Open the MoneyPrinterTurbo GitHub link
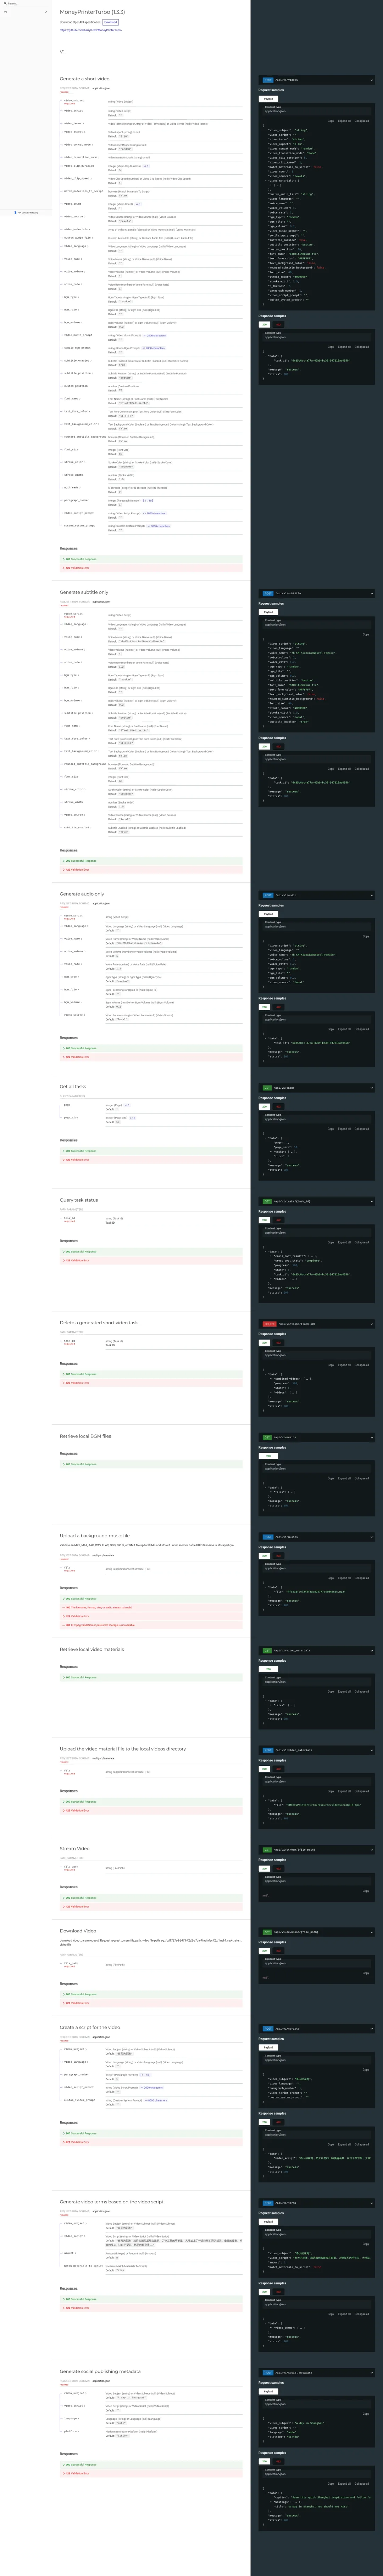Image resolution: width=383 pixels, height=2576 pixels. [x=91, y=30]
